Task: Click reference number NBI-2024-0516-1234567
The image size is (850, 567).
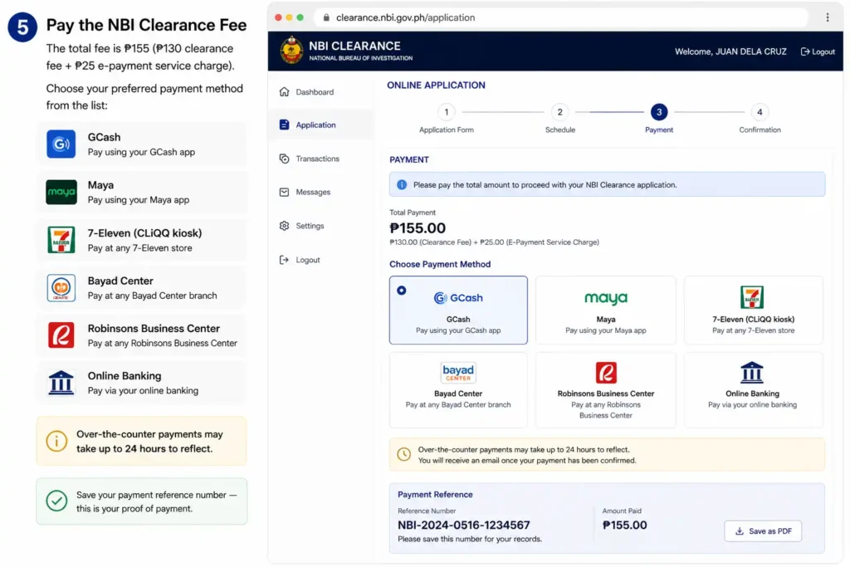Action: (x=463, y=525)
